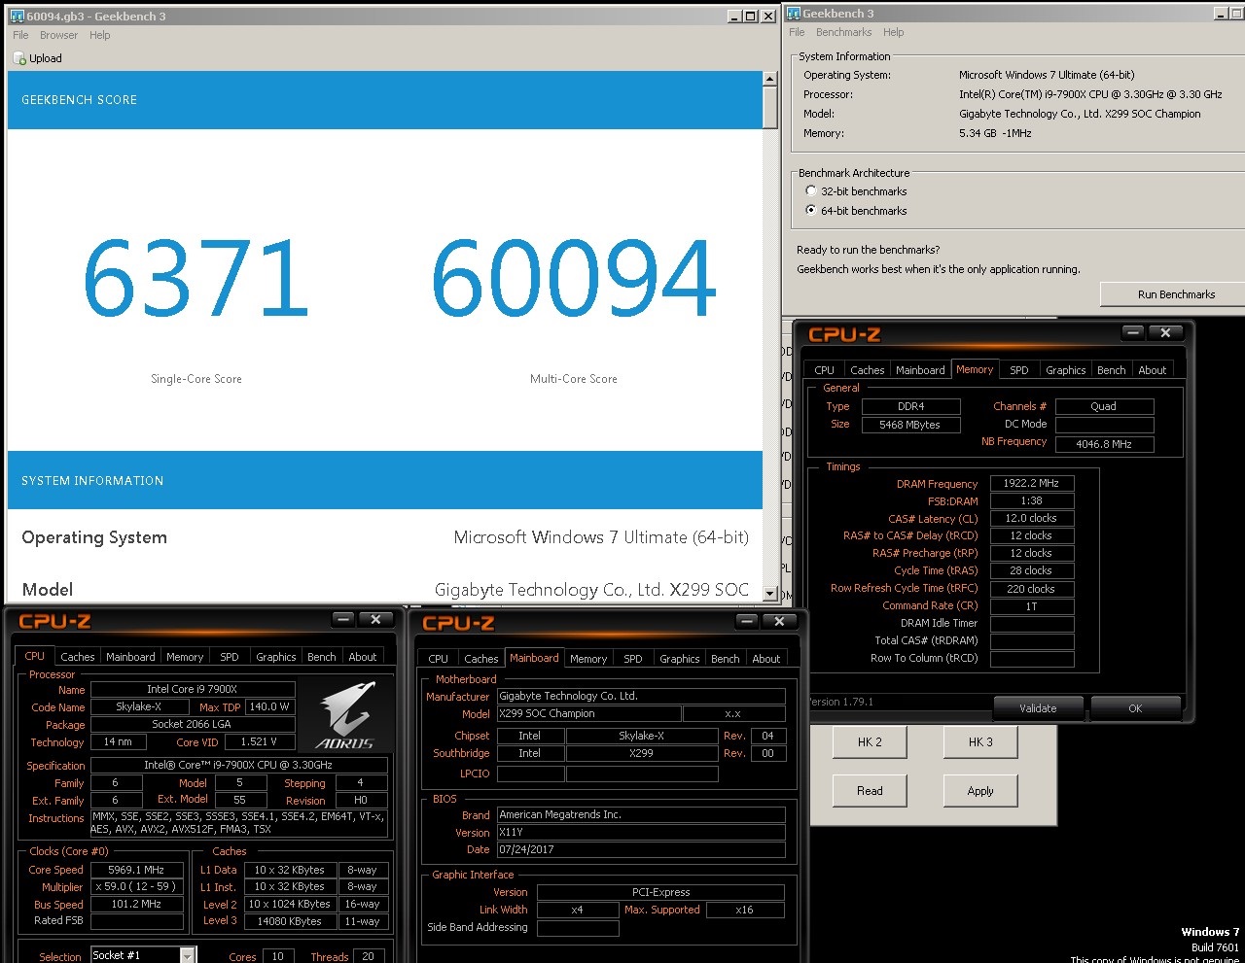1245x963 pixels.
Task: Select SPD tab in CPU-Z Mainboard window
Action: pyautogui.click(x=633, y=659)
